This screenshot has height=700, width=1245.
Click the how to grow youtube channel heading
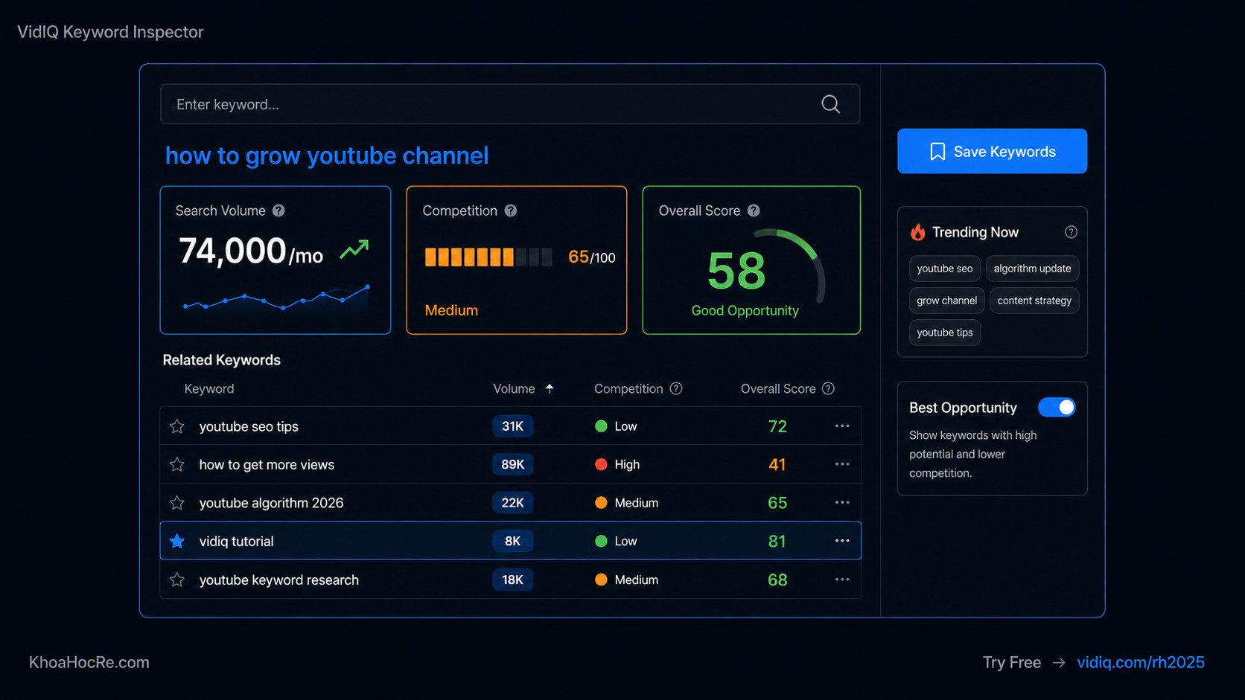pyautogui.click(x=327, y=155)
